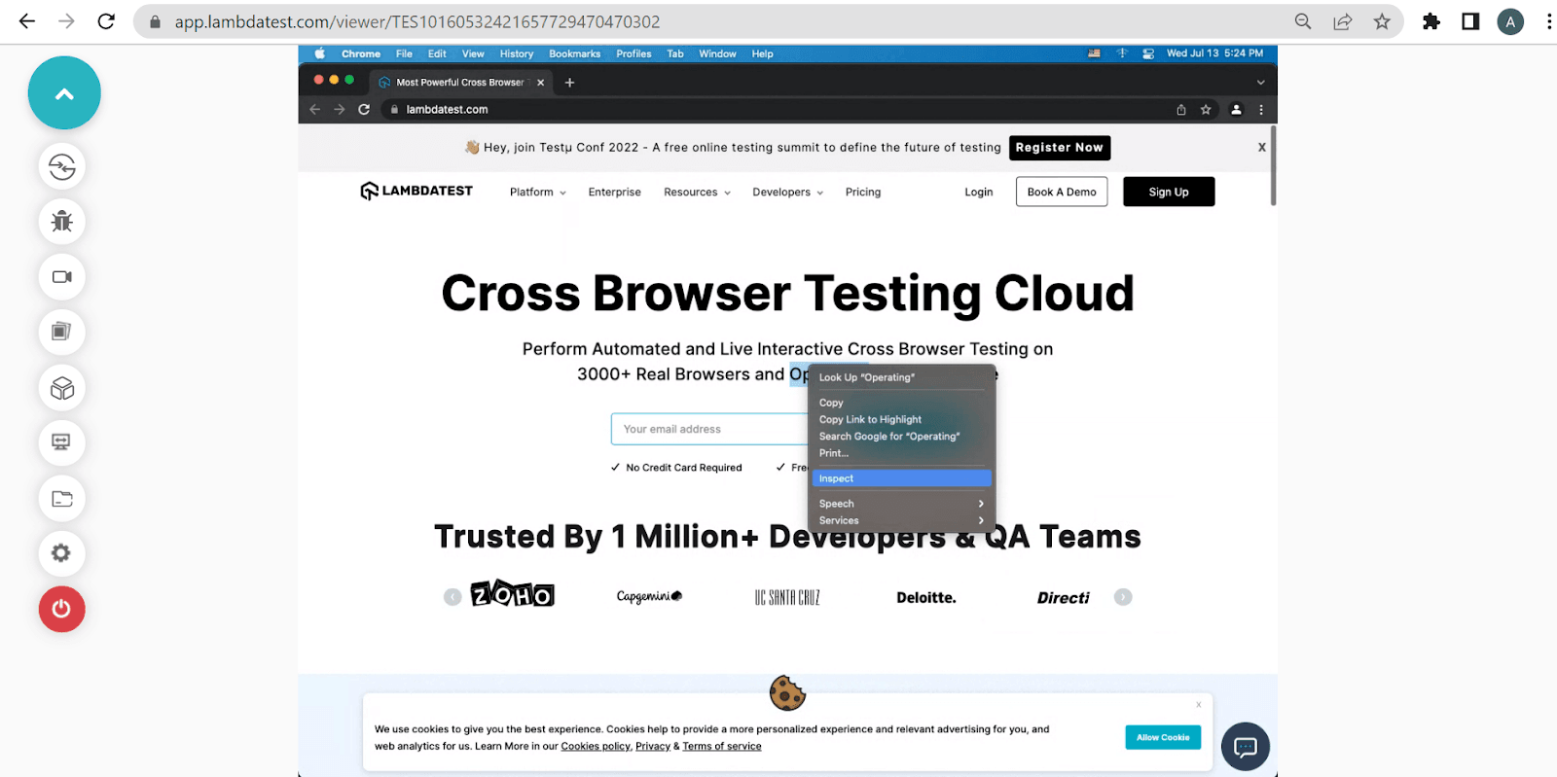Open the Mac File menu
This screenshot has width=1557, height=777.
pos(404,53)
